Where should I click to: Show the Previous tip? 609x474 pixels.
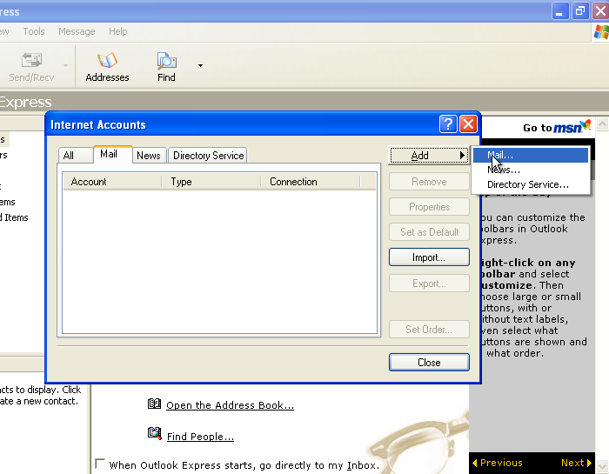[x=497, y=463]
